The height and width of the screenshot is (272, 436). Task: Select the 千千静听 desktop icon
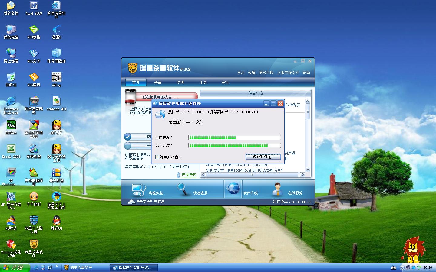34,199
